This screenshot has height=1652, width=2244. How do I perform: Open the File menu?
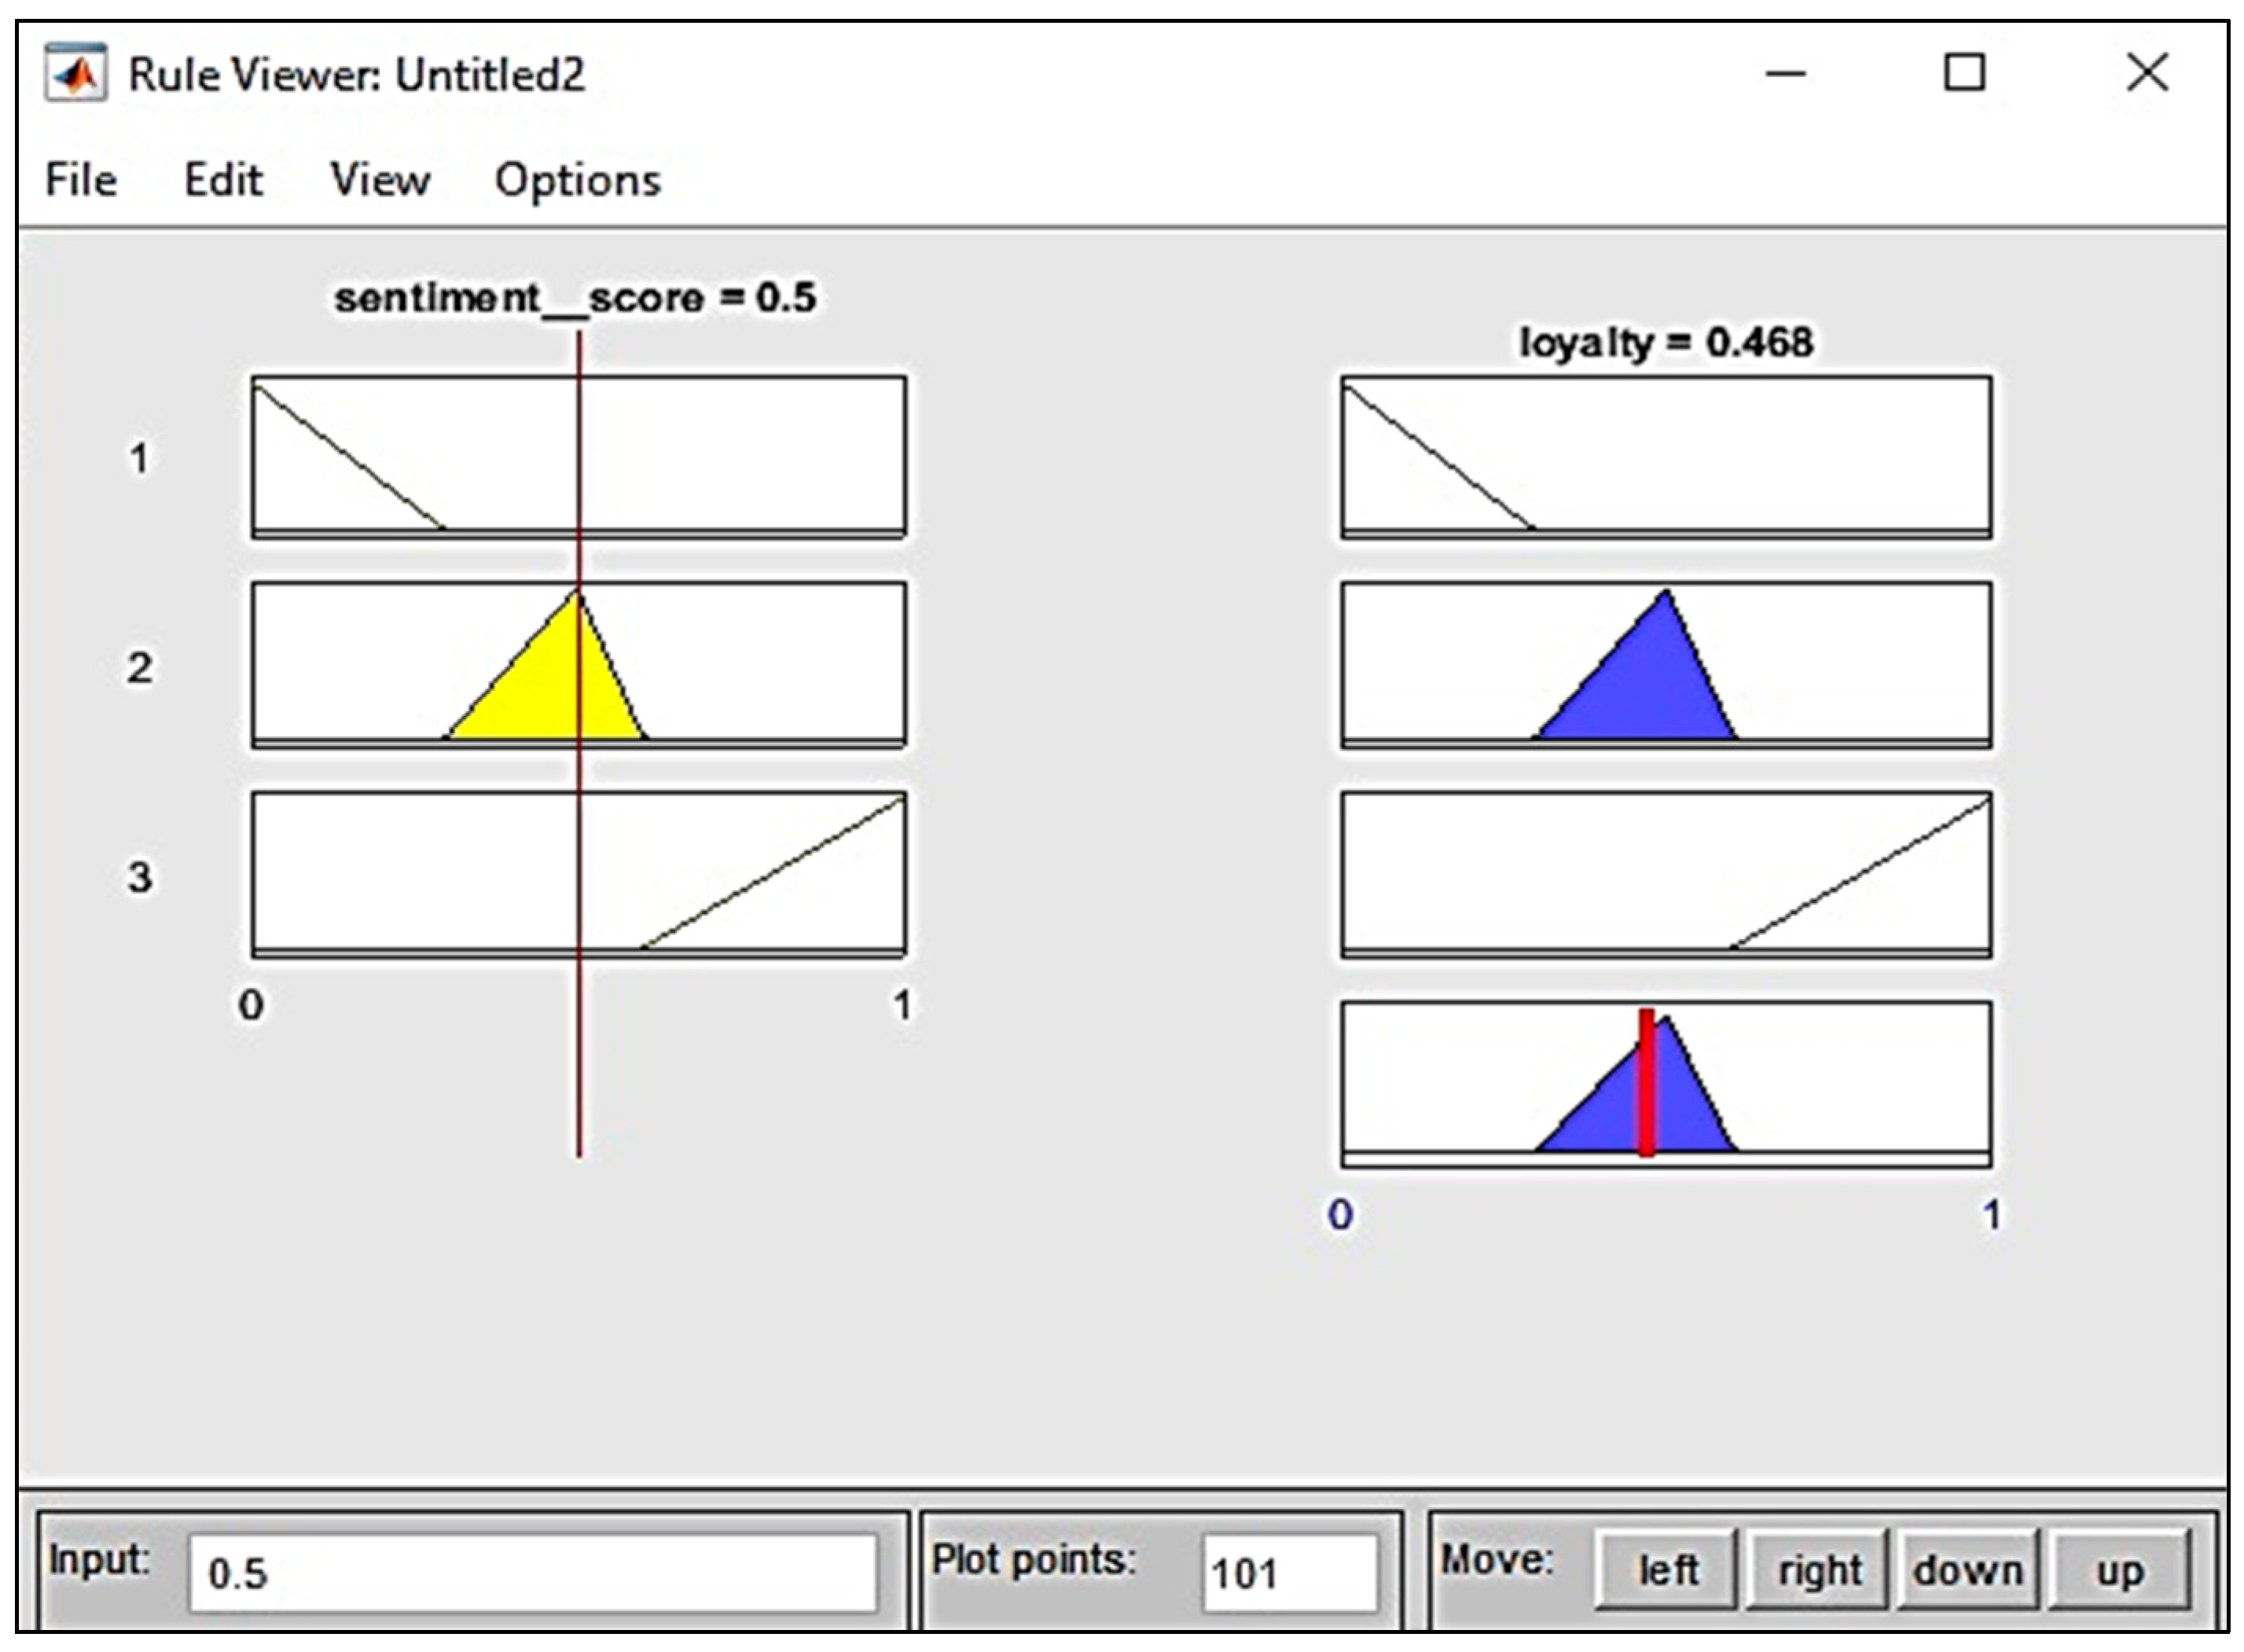81,181
